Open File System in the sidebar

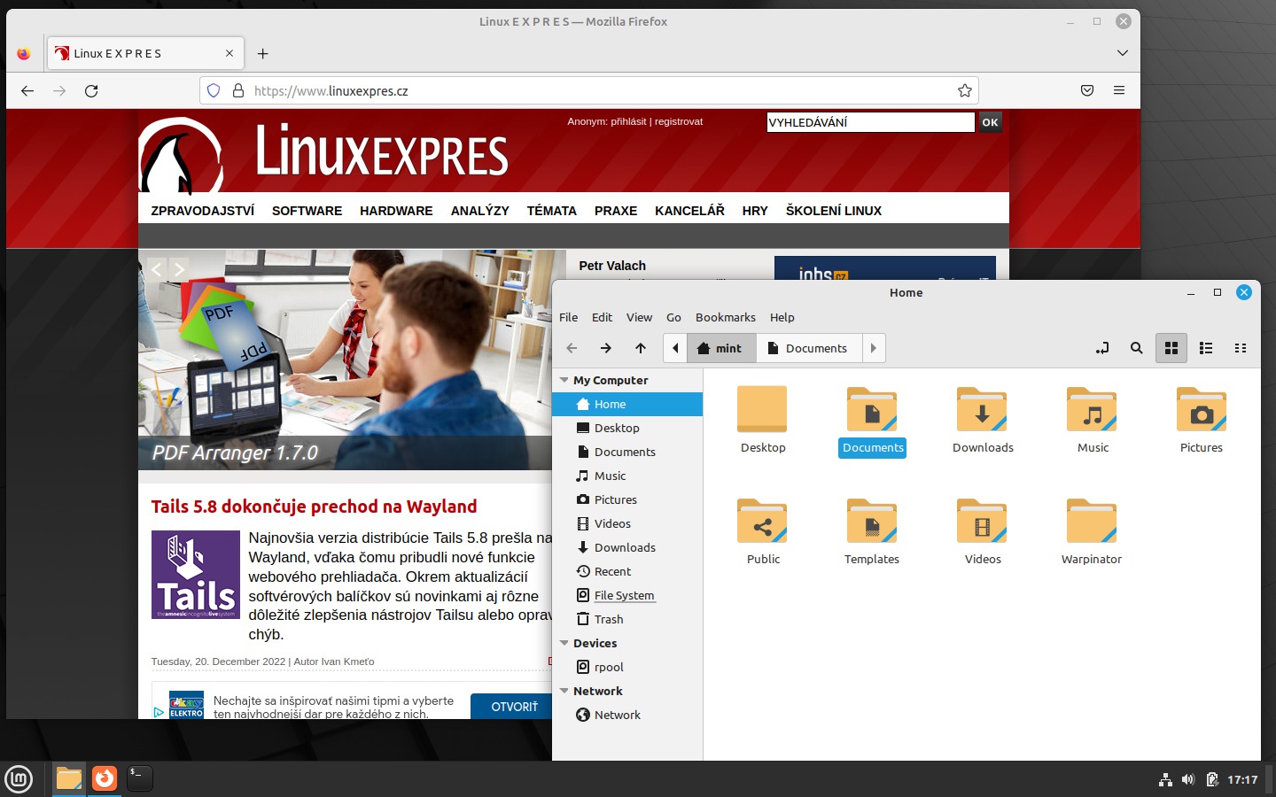pos(627,595)
